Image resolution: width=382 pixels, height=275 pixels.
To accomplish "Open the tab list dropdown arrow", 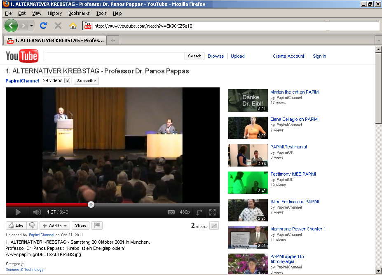I will coord(378,40).
